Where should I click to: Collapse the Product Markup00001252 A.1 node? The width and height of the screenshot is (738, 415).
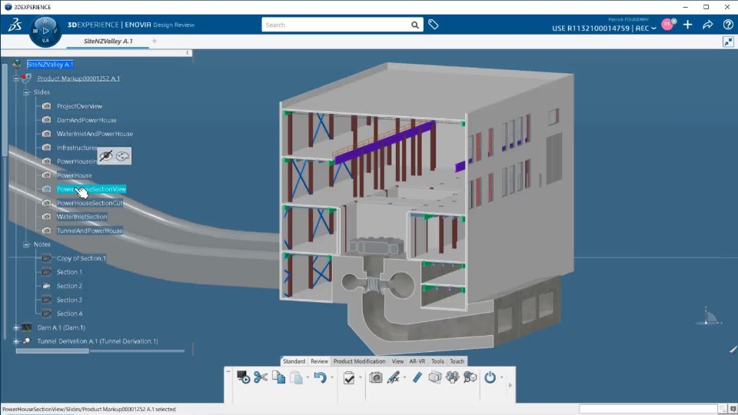16,78
